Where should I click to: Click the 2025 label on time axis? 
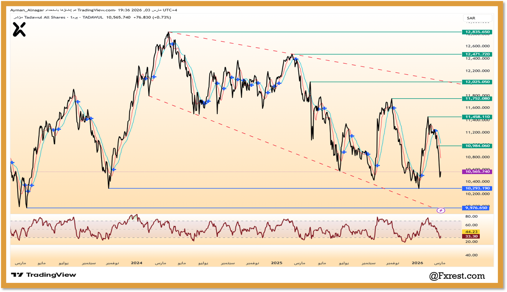[276, 263]
